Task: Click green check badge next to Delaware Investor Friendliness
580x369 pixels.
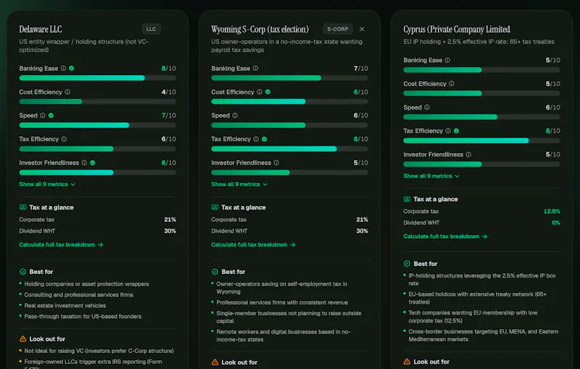Action: click(x=93, y=162)
